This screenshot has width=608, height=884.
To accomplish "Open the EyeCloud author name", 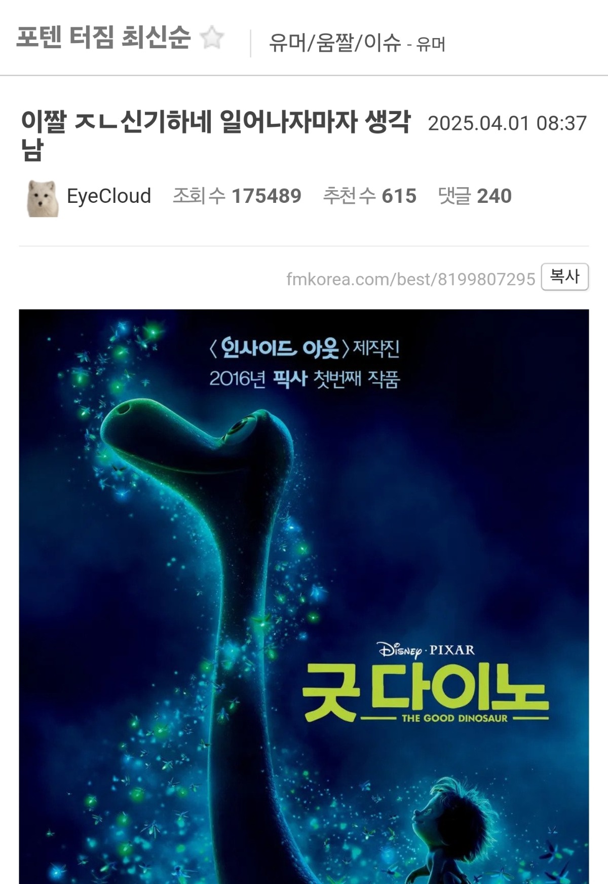I will tap(109, 196).
